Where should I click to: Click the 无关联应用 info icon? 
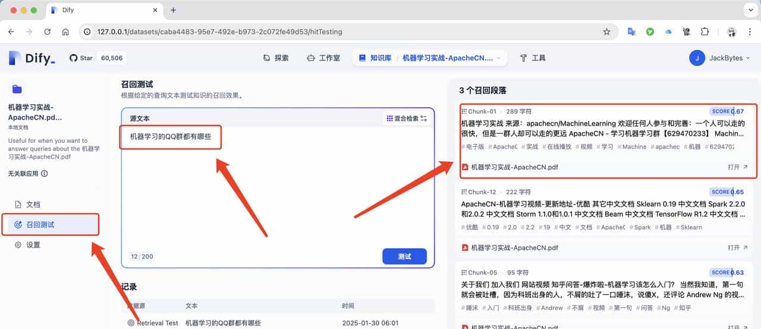(45, 174)
